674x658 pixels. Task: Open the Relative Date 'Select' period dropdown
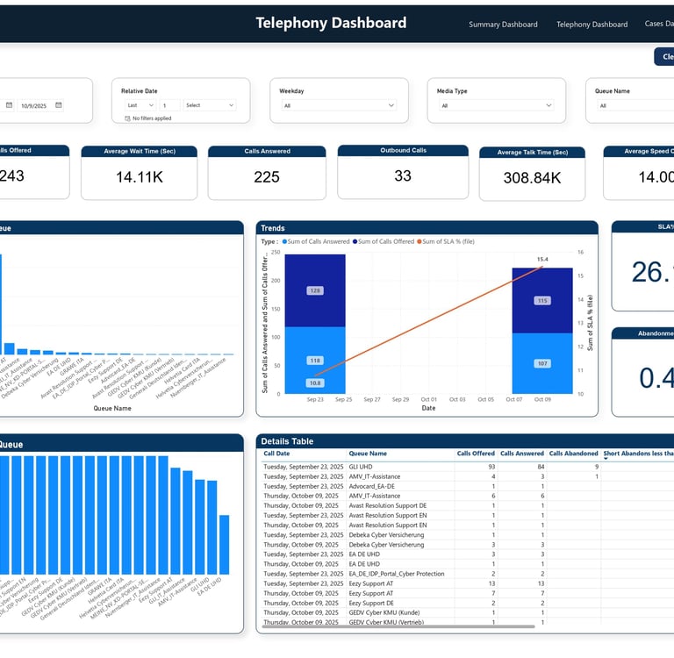210,105
